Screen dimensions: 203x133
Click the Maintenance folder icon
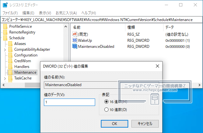coord(10,72)
